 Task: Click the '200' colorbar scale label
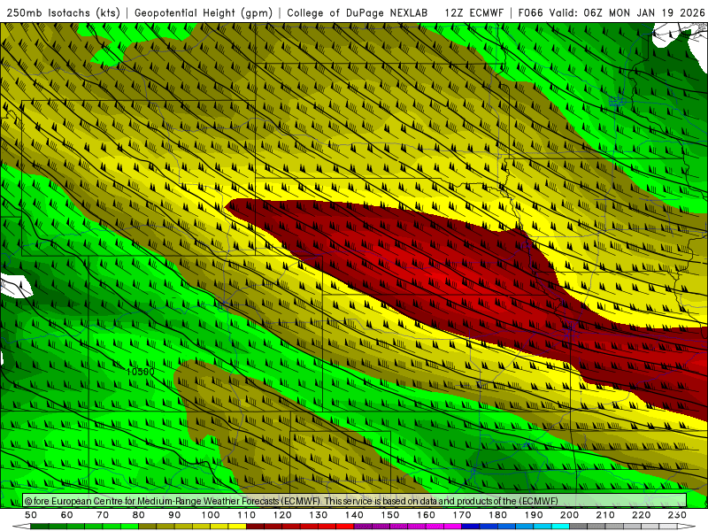570,515
